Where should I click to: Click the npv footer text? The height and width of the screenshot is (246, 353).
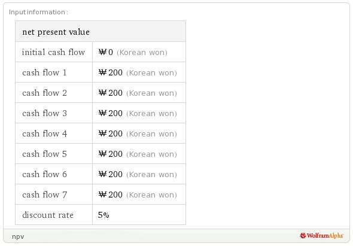click(18, 236)
